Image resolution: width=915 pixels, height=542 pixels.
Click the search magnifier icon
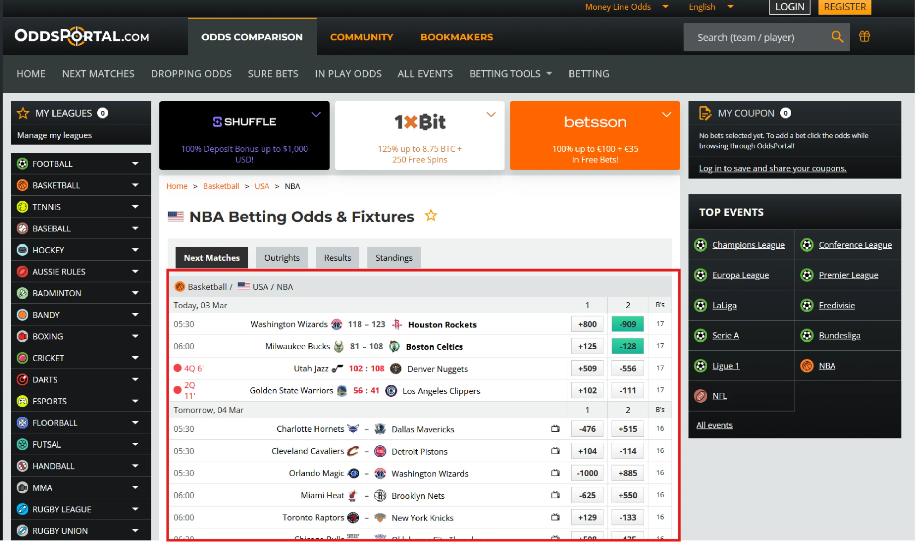837,36
